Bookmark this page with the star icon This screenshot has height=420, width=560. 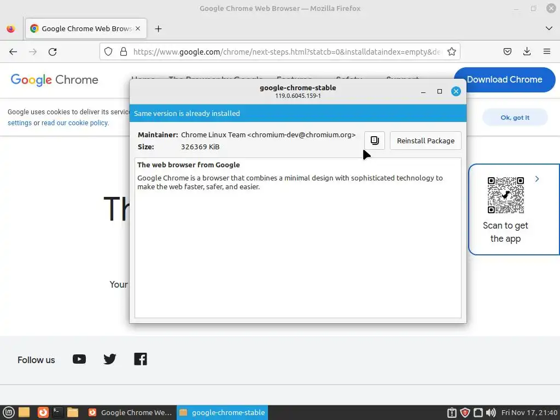tap(451, 52)
